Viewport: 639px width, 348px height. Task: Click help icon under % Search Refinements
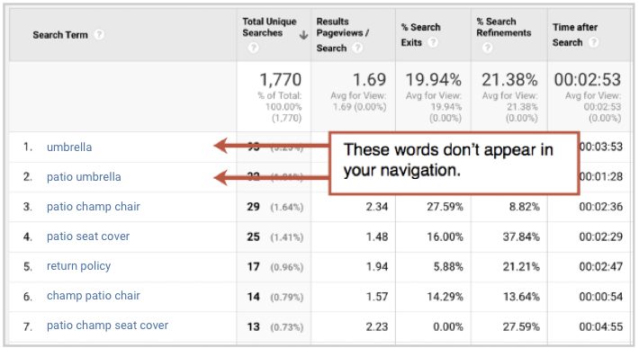(487, 48)
